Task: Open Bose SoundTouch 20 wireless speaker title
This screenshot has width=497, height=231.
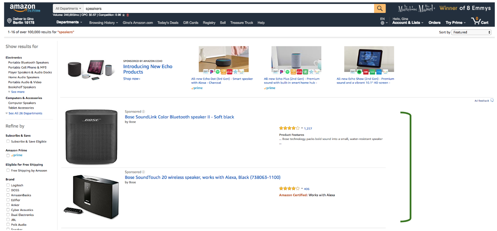Action: (x=203, y=177)
